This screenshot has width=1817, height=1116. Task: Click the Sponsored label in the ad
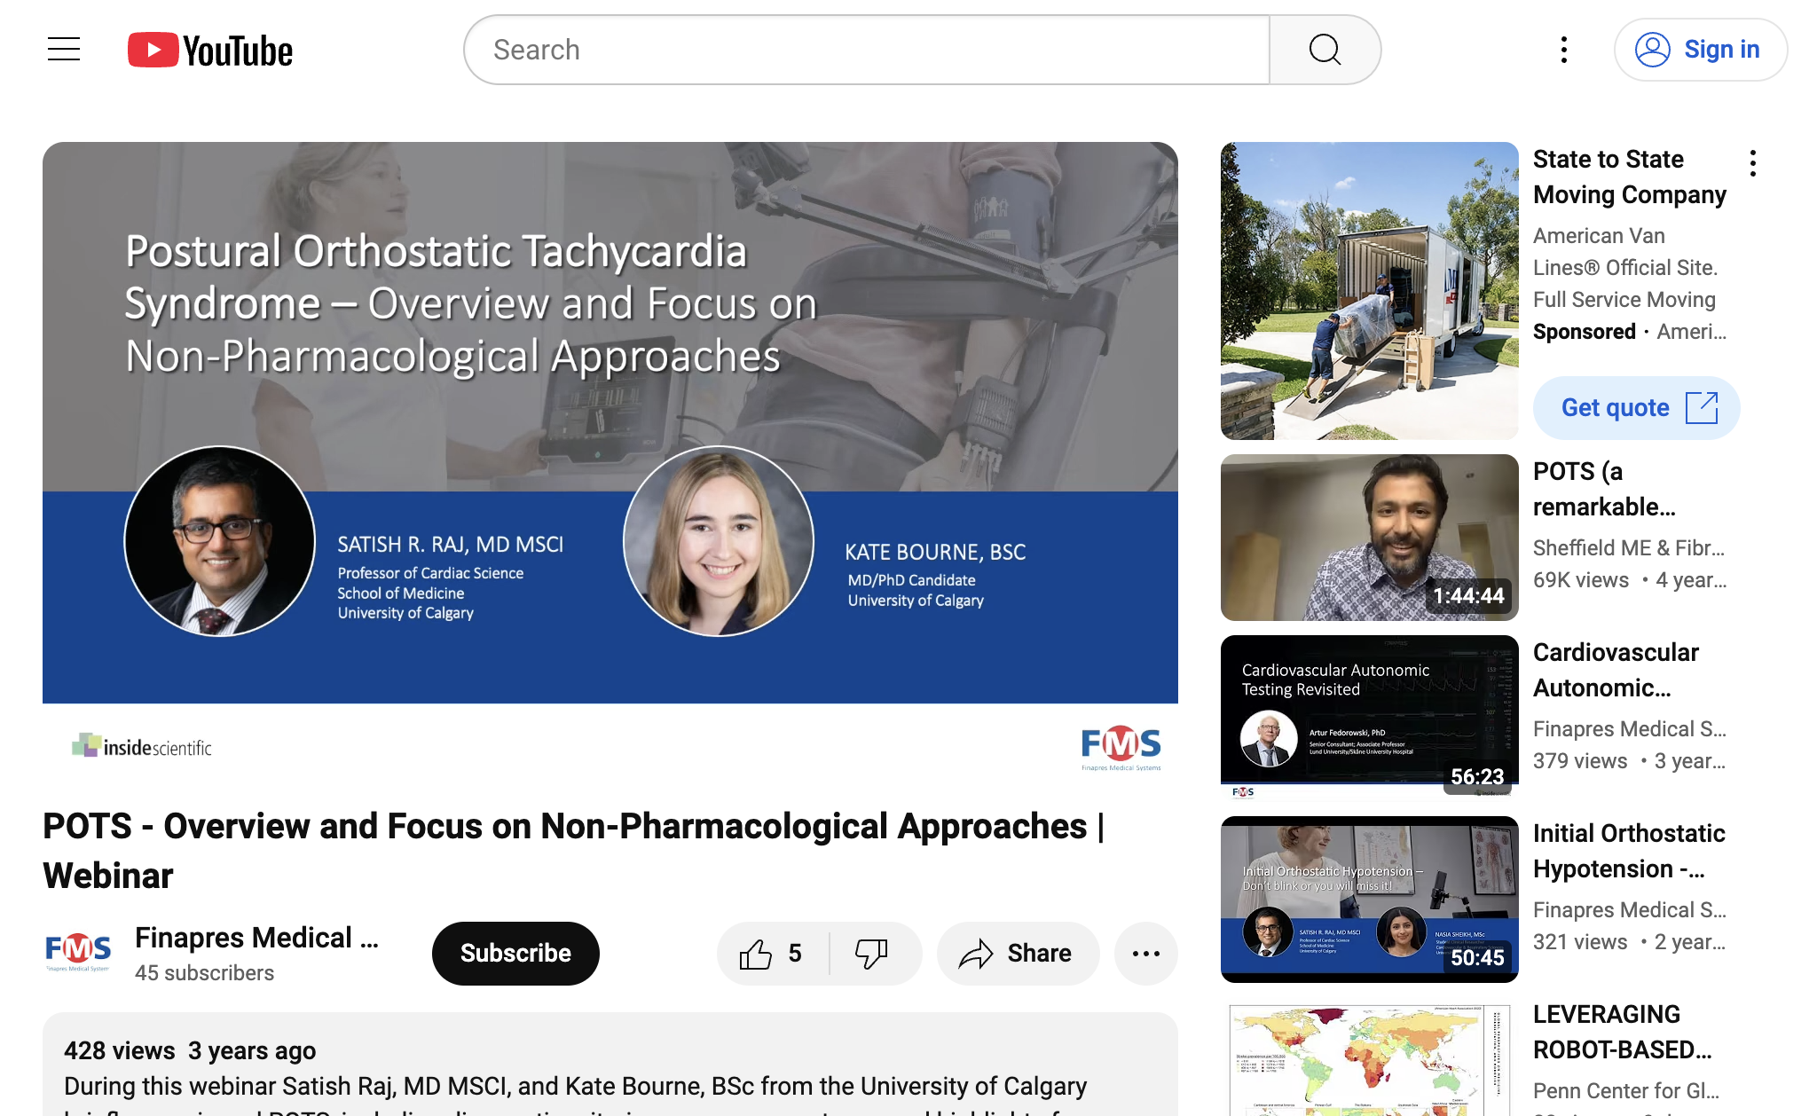coord(1585,332)
